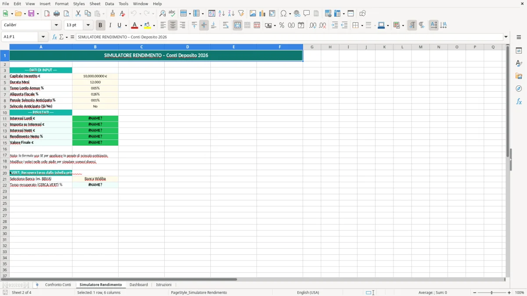
Task: Expand the background color dropdown arrow
Action: 154,25
